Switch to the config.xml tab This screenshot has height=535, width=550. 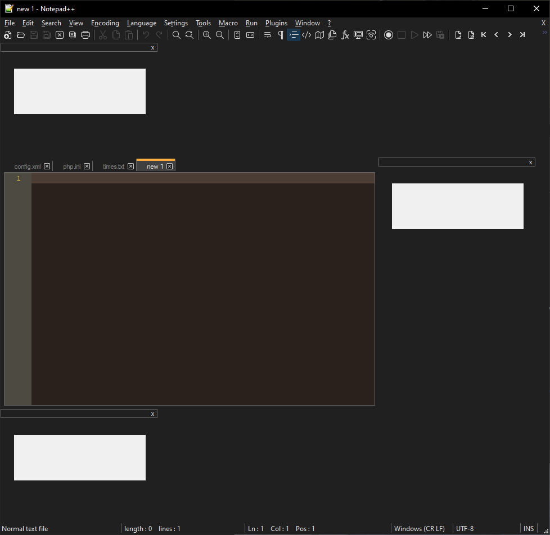(28, 167)
